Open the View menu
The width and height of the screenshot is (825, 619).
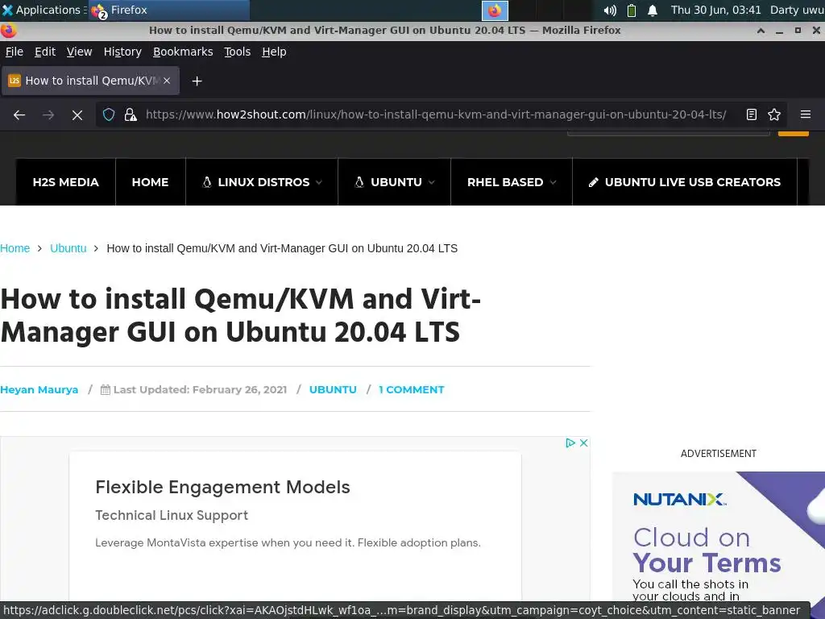click(x=79, y=52)
